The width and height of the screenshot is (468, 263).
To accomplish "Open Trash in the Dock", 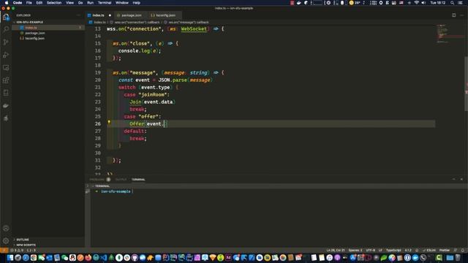I will point(458,258).
